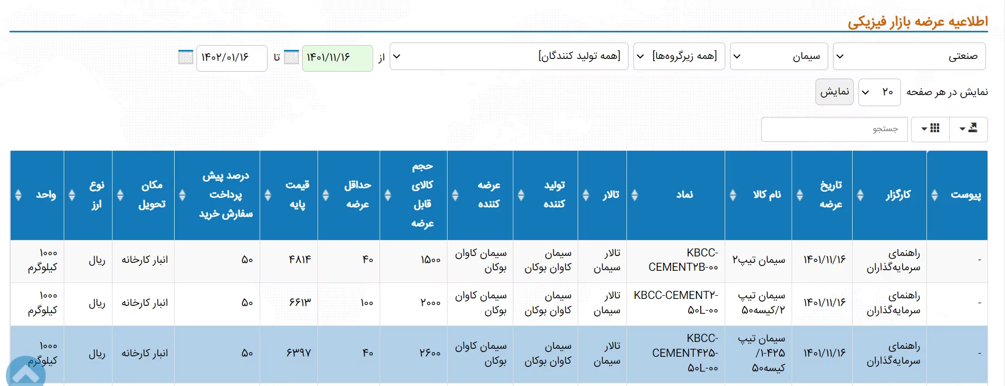
Task: Click the سیمان تیپ ۲/کیسه۵۰ product cell
Action: pyautogui.click(x=758, y=303)
